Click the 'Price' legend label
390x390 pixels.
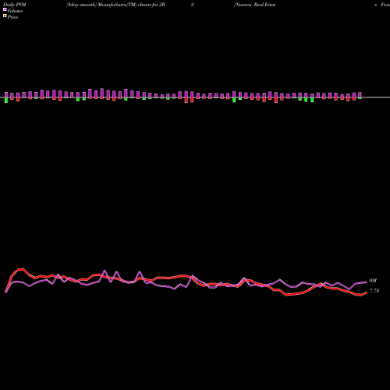click(12, 17)
